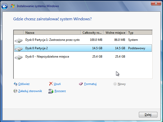Screen dimensions: 163x122
Task: Click the red X delete icon
Action: (51, 84)
